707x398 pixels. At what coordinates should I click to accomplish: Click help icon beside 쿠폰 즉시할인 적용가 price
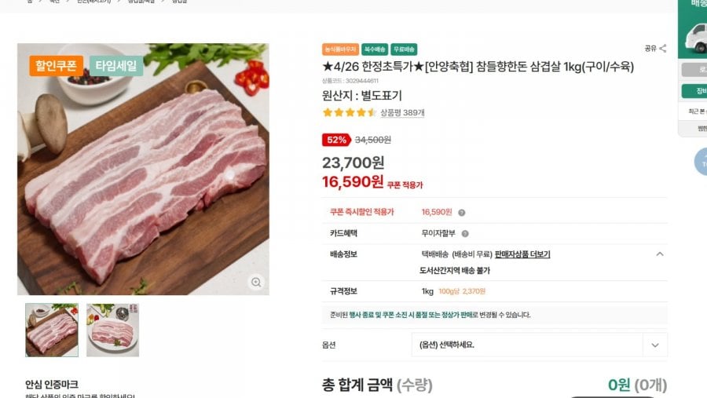[x=462, y=212]
